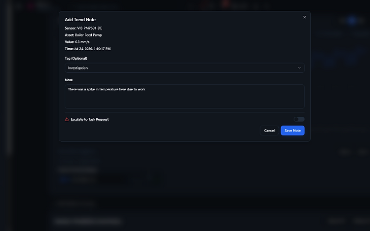This screenshot has width=370, height=231.
Task: Click the Tag (Optional) label
Action: pos(76,59)
